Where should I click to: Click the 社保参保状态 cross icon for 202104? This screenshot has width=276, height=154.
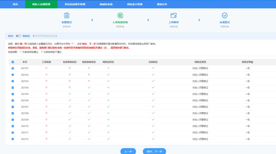tap(70, 87)
